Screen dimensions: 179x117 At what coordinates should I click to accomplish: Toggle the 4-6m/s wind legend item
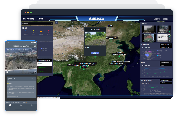click(x=159, y=55)
